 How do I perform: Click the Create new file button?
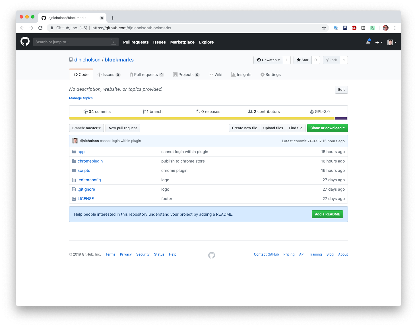245,128
